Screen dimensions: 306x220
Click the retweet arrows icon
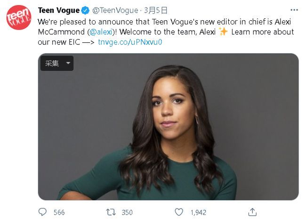point(111,212)
